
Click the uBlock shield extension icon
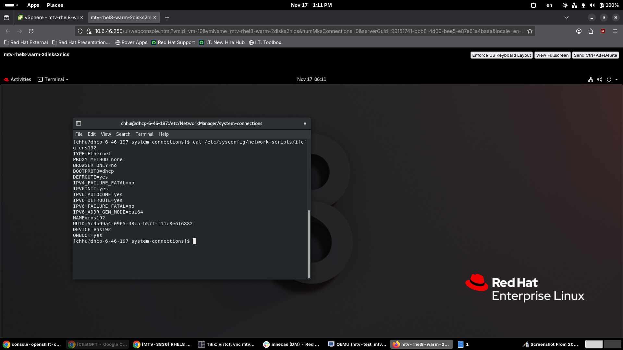coord(603,31)
